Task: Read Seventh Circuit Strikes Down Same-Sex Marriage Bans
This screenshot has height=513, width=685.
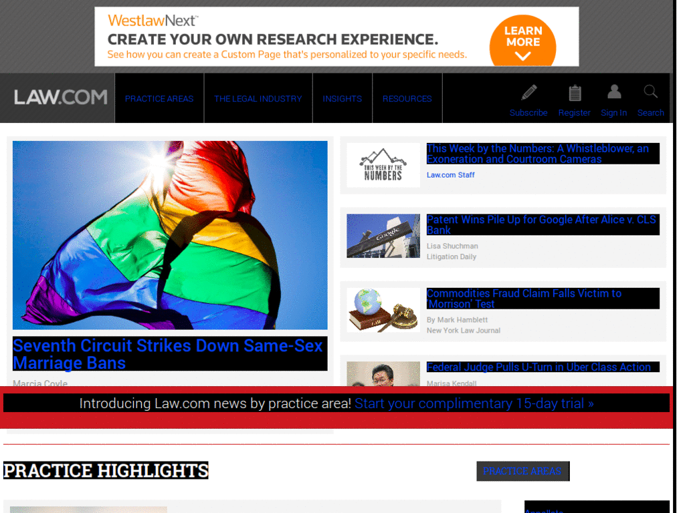Action: 170,354
